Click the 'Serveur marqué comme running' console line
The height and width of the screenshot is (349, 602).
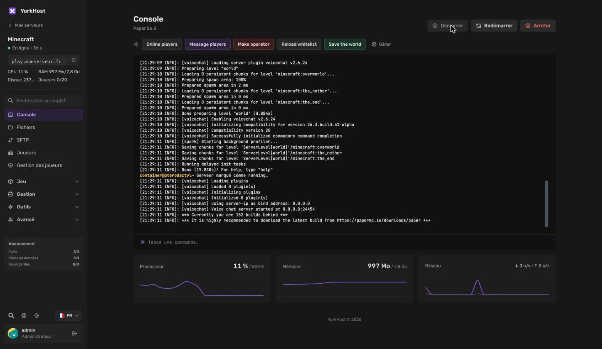click(x=204, y=175)
